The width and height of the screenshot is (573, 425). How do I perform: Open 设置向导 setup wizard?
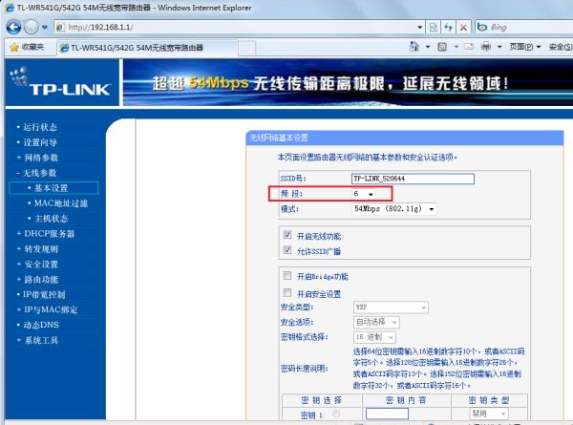[40, 142]
